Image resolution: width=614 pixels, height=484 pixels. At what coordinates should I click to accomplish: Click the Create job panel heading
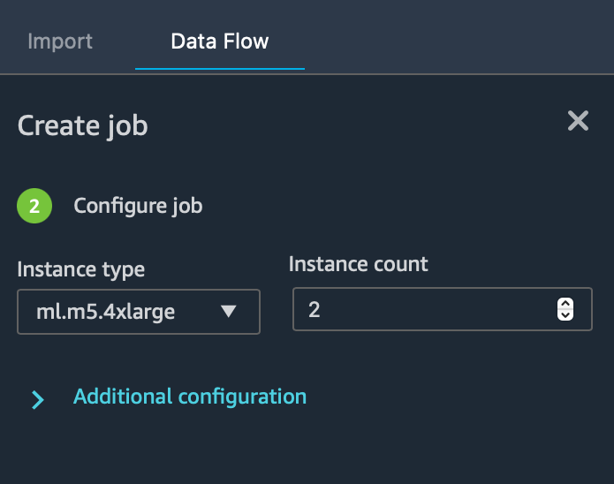83,125
